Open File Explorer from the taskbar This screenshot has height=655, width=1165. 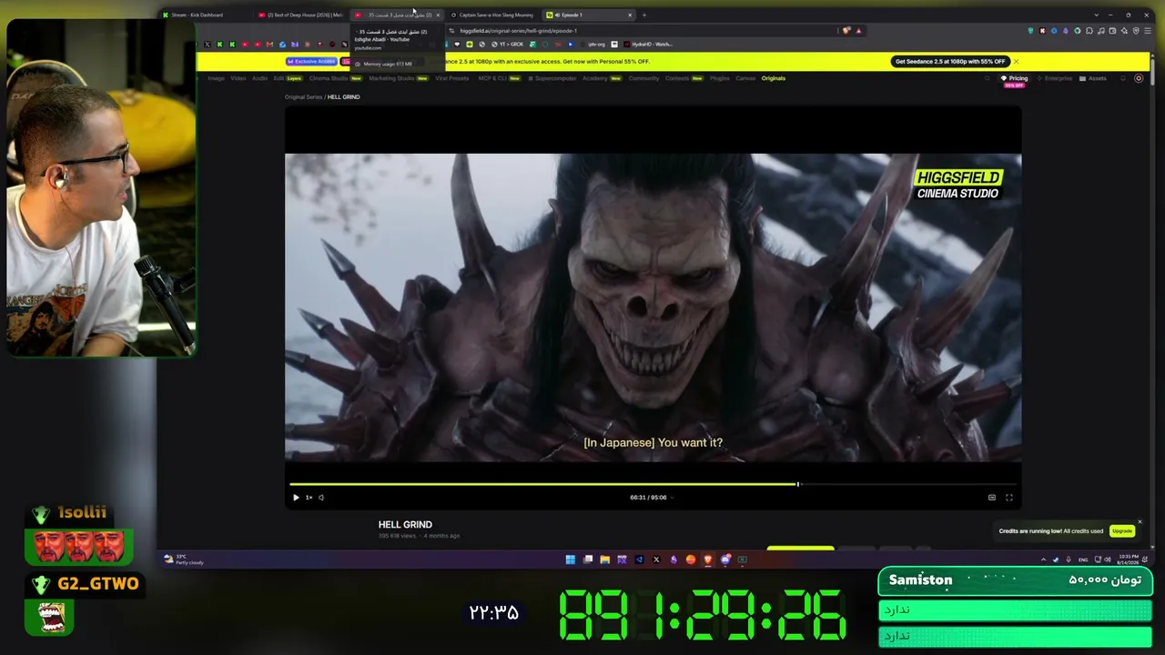604,559
